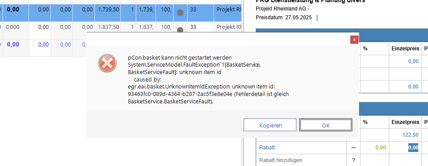
Task: Click gray status circle in 1.837,50 row
Action: point(180,30)
